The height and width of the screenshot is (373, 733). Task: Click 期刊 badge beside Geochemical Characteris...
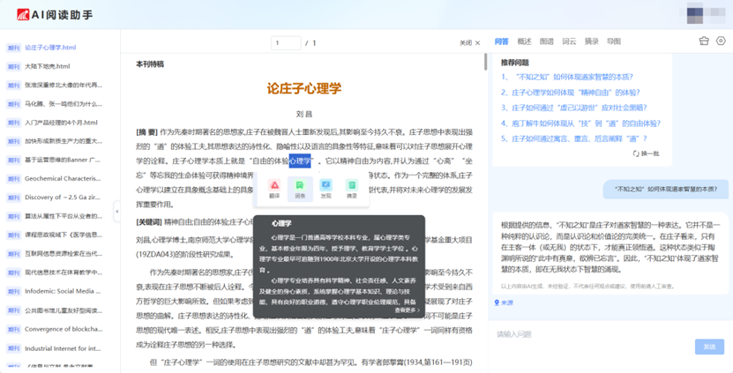pos(13,178)
